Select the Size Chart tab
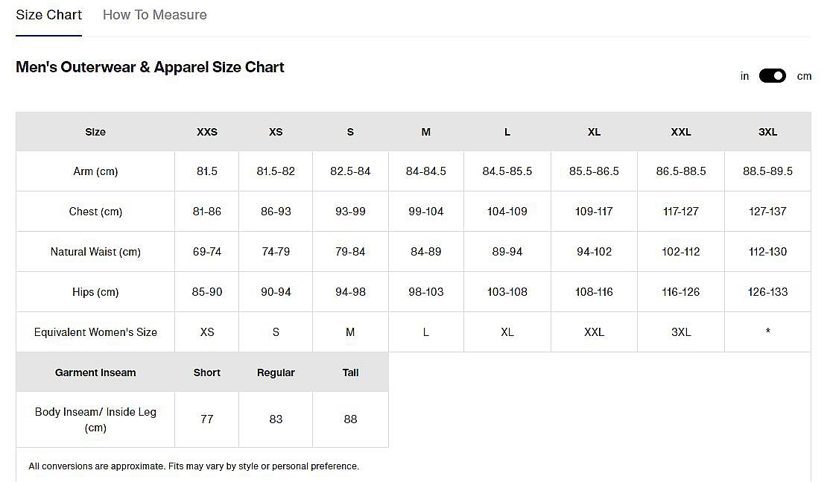 pos(48,15)
